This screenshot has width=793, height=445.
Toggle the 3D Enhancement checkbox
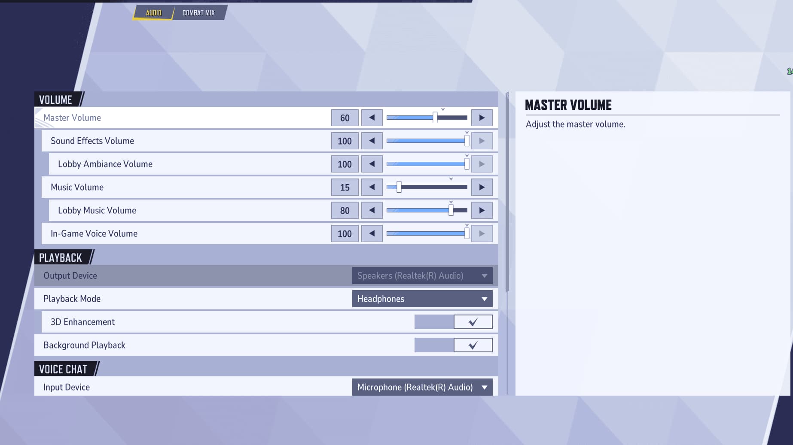pyautogui.click(x=473, y=322)
